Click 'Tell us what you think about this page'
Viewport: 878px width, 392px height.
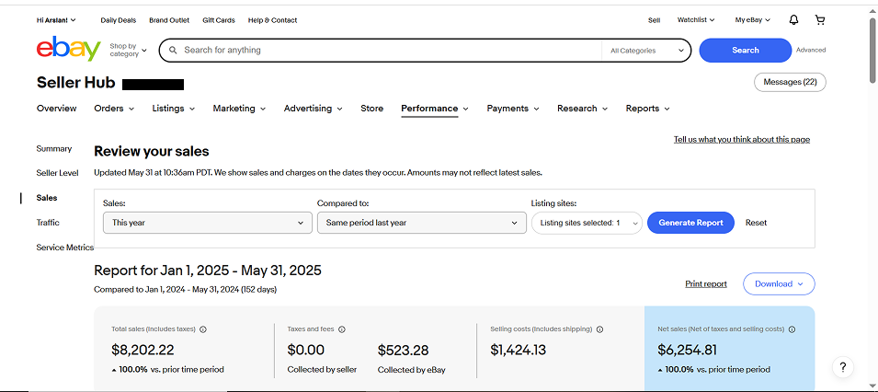coord(741,140)
